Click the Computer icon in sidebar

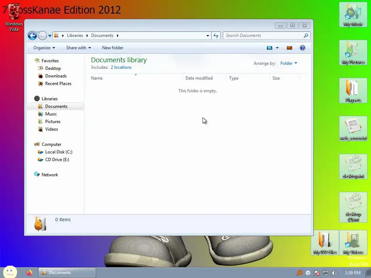[37, 144]
